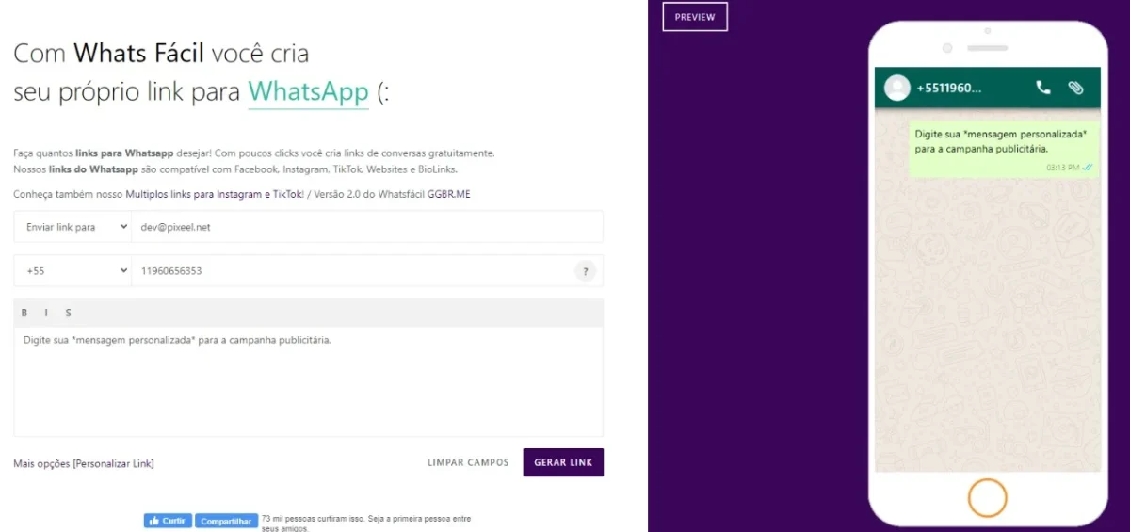This screenshot has width=1130, height=532.
Task: Open the 'Enviar link para' dropdown
Action: coord(73,227)
